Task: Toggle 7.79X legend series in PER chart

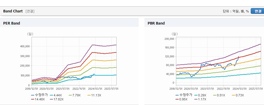Action: (75, 95)
